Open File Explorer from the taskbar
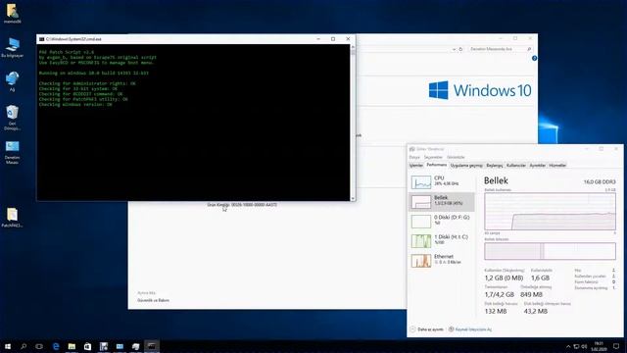Viewport: 627px width, 353px height. (x=72, y=346)
